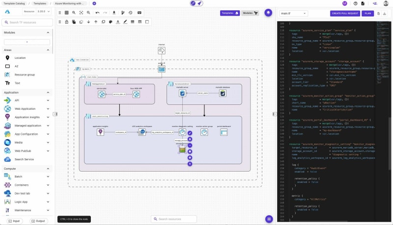Expand the Containers chevron
The image size is (393, 225).
pyautogui.click(x=48, y=185)
